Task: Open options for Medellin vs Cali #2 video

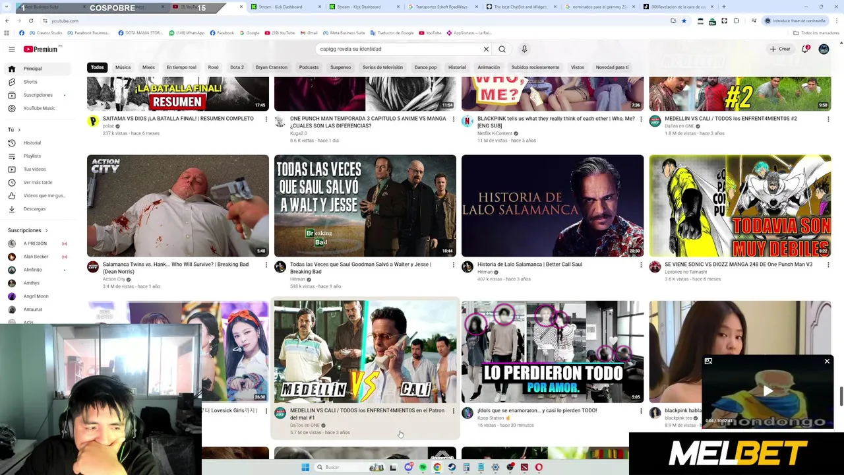Action: tap(828, 119)
